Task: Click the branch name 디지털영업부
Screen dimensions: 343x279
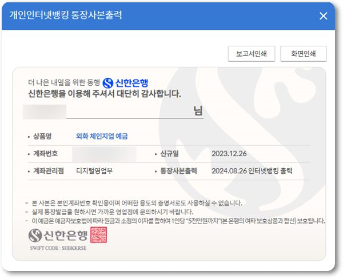Action: (94, 171)
